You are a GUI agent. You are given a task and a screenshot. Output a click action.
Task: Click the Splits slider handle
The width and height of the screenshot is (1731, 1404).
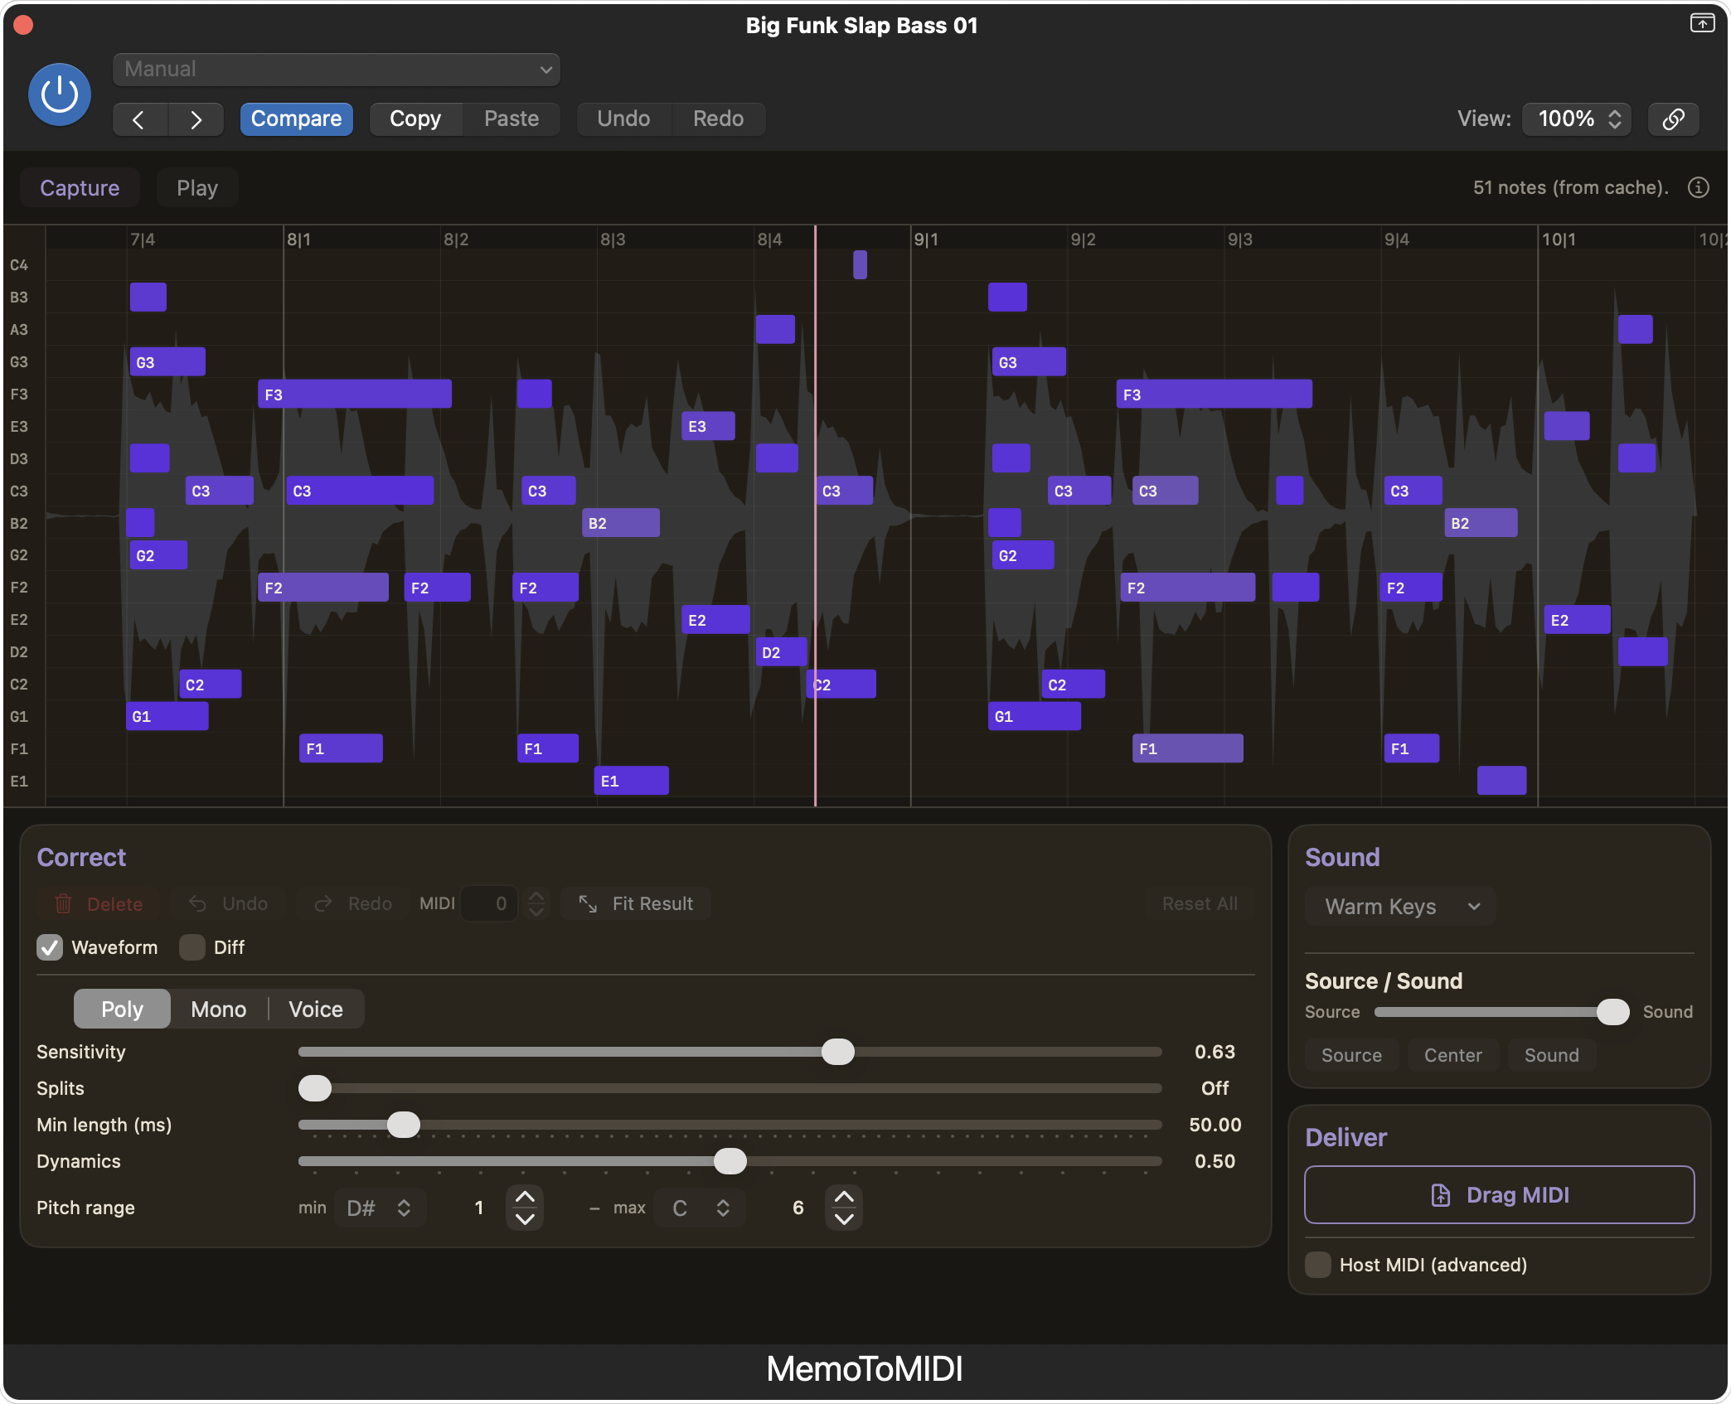(315, 1088)
